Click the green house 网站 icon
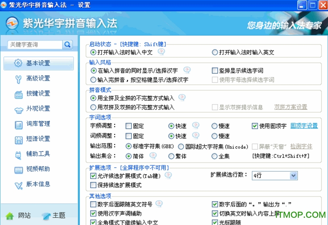 (10, 216)
